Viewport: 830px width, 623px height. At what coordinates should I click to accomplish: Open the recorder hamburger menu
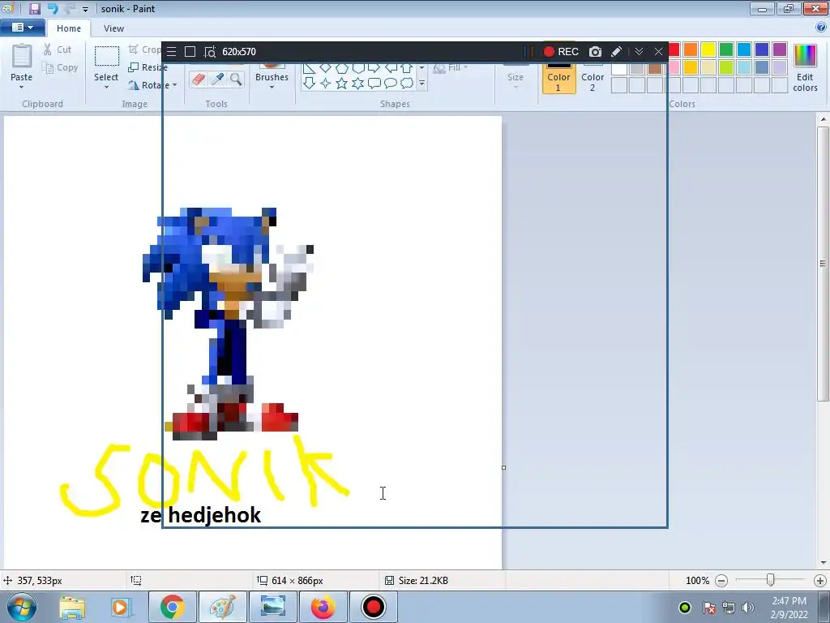point(171,51)
